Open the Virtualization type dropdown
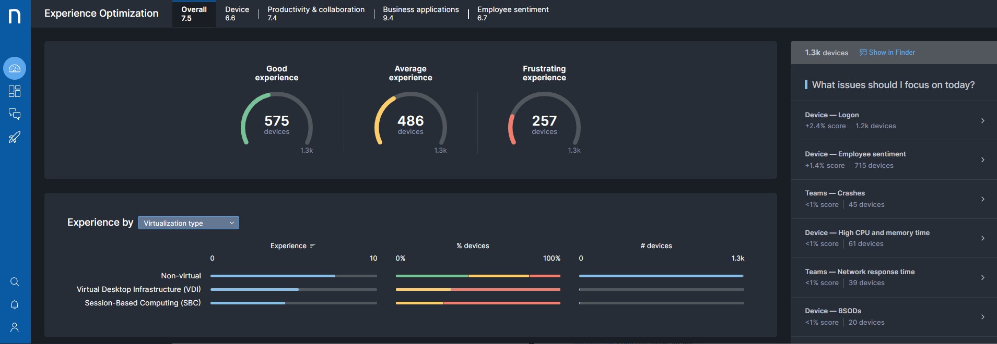997x344 pixels. click(188, 223)
